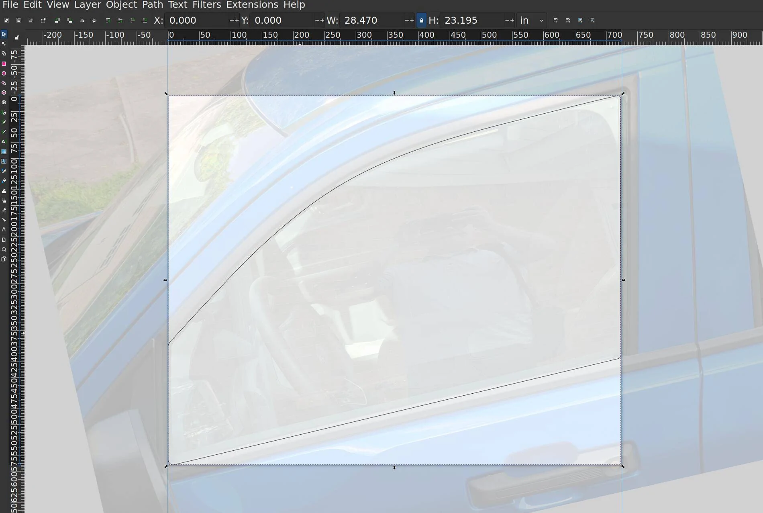
Task: Open the Edit menu
Action: (33, 5)
